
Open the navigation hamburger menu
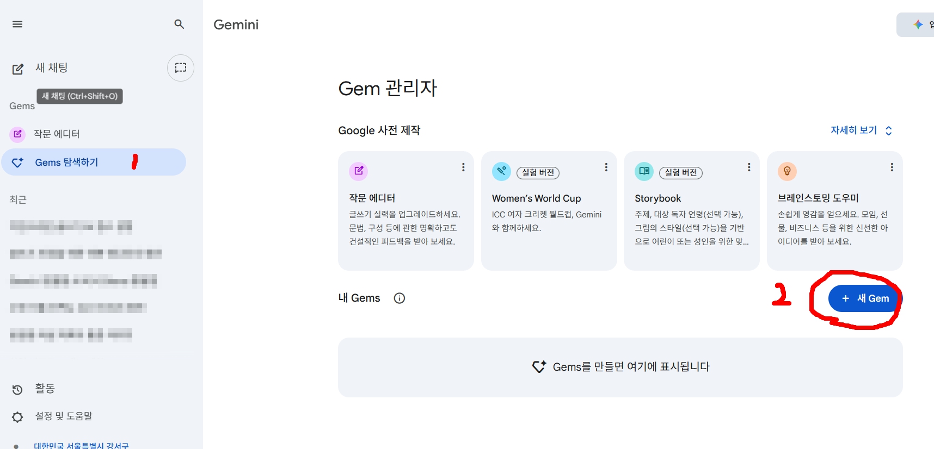click(x=17, y=24)
